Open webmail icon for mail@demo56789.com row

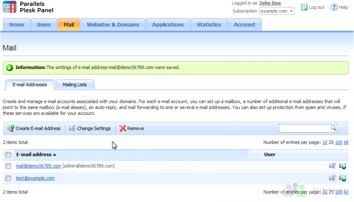click(342, 166)
